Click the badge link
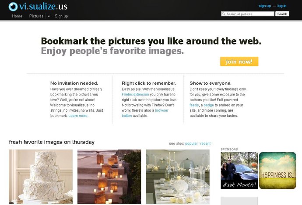This screenshot has width=302, height=205. (209, 105)
